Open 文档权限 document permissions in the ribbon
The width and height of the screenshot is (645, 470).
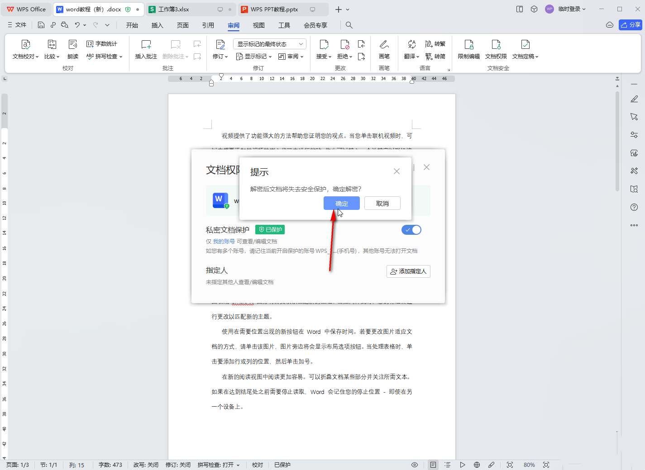coord(496,49)
